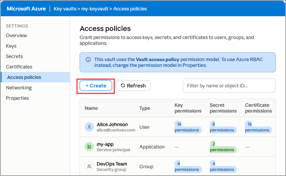Click the alice@contoso.com email text

click(x=116, y=130)
